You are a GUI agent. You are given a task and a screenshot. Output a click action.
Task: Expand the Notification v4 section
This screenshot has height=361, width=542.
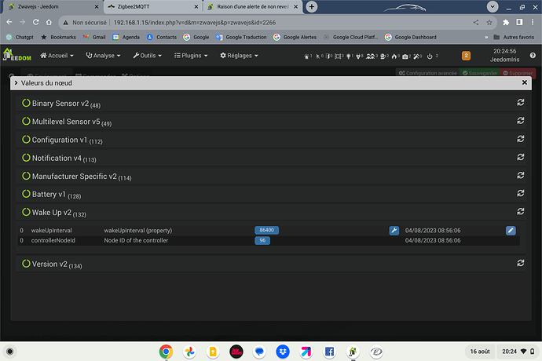click(59, 159)
